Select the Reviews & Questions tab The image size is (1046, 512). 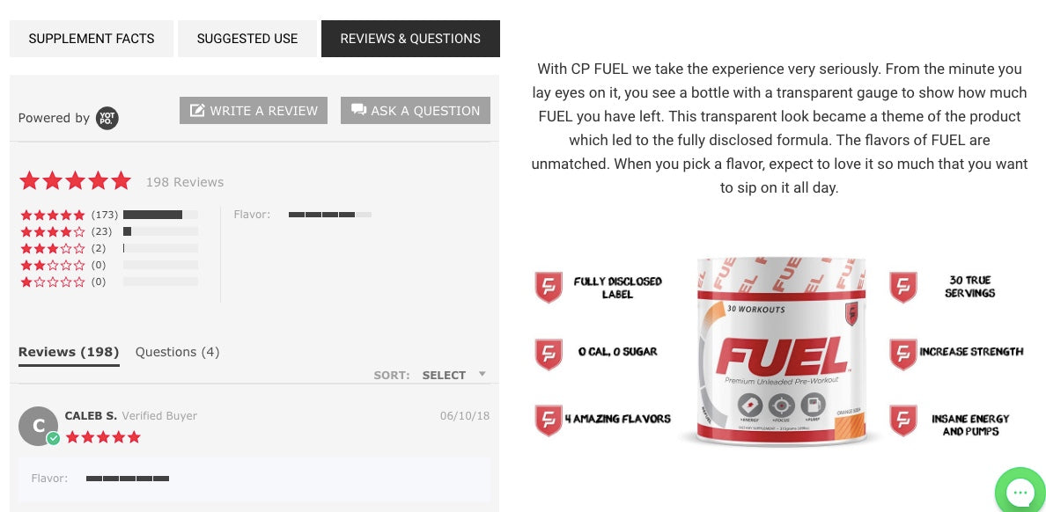click(410, 39)
